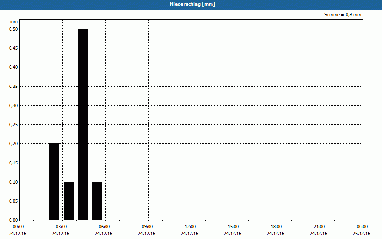Screen dimensions: 382x239
Task: Click the Niederschlag [mm] title bar
Action: point(191,5)
